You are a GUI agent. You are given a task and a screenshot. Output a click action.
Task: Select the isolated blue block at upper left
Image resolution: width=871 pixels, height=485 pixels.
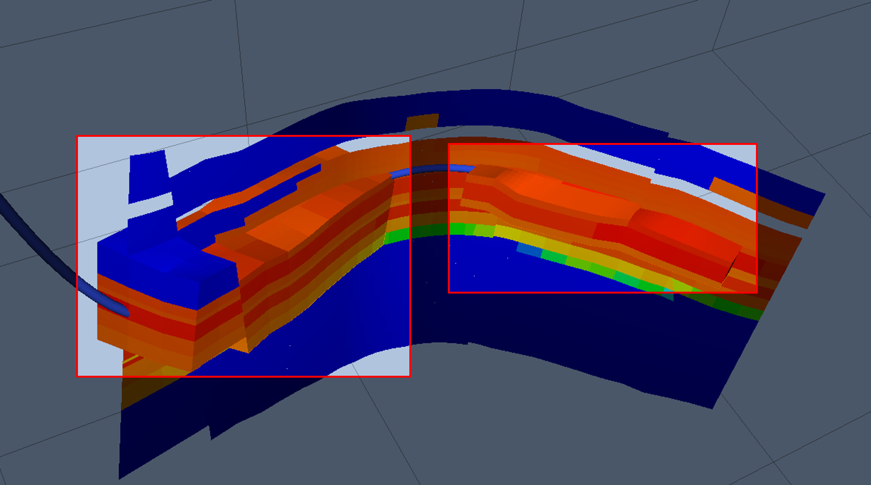(x=148, y=175)
